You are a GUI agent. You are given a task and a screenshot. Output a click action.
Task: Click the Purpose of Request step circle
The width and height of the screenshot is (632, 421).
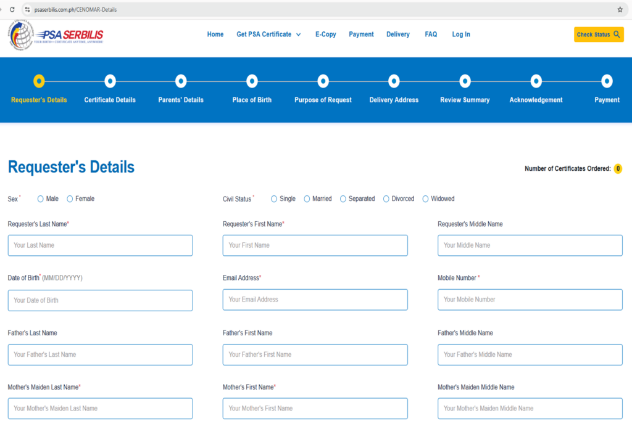(x=323, y=81)
